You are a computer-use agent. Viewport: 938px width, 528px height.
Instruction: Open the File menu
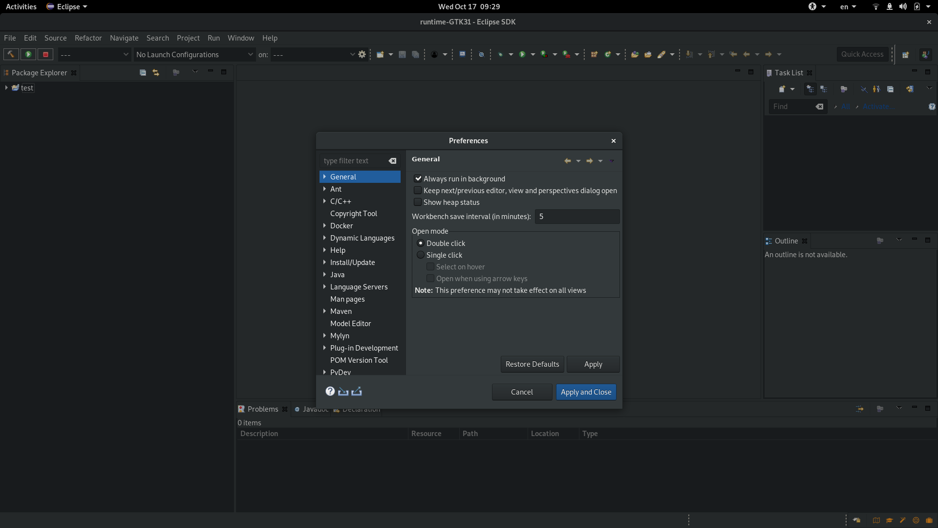pos(10,38)
